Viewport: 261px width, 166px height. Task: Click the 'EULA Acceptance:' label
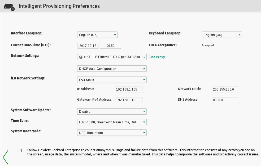pyautogui.click(x=163, y=45)
